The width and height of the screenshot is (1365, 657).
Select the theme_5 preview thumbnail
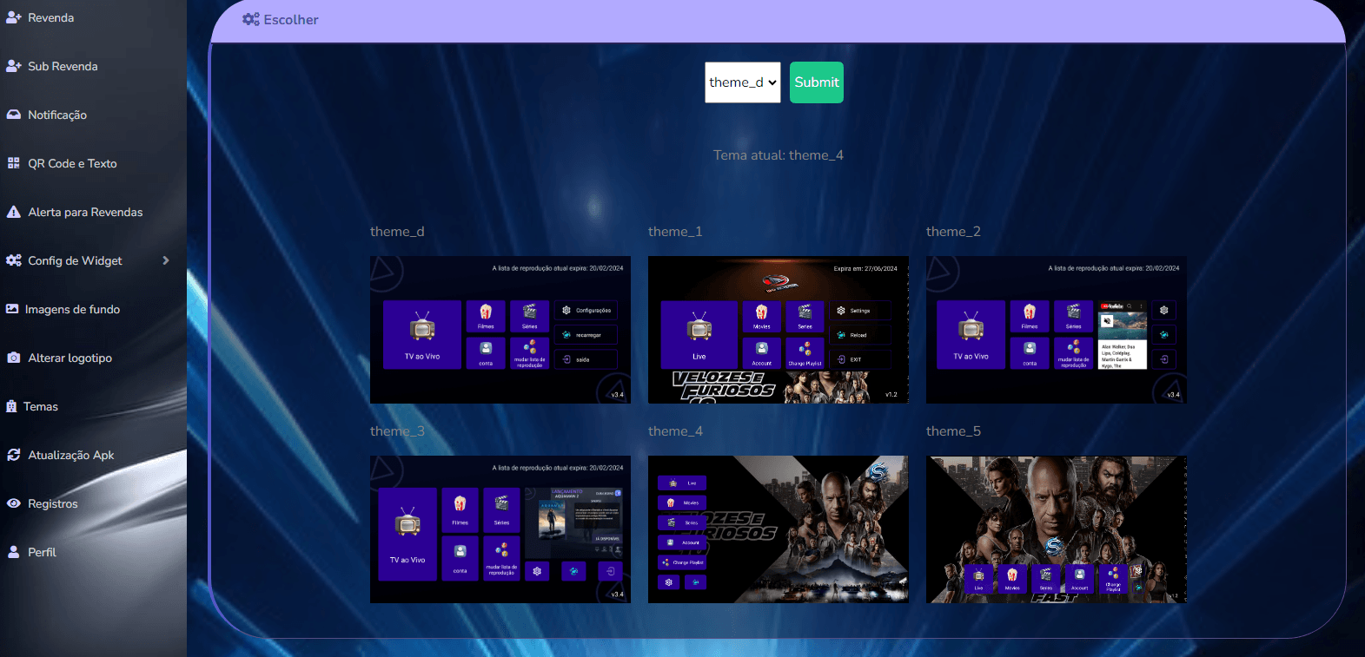[x=1056, y=529]
